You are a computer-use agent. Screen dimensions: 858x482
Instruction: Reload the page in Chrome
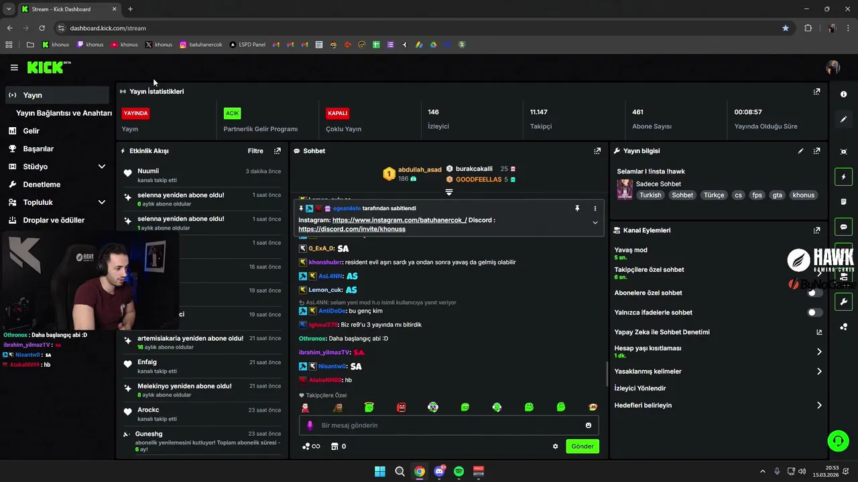(42, 28)
